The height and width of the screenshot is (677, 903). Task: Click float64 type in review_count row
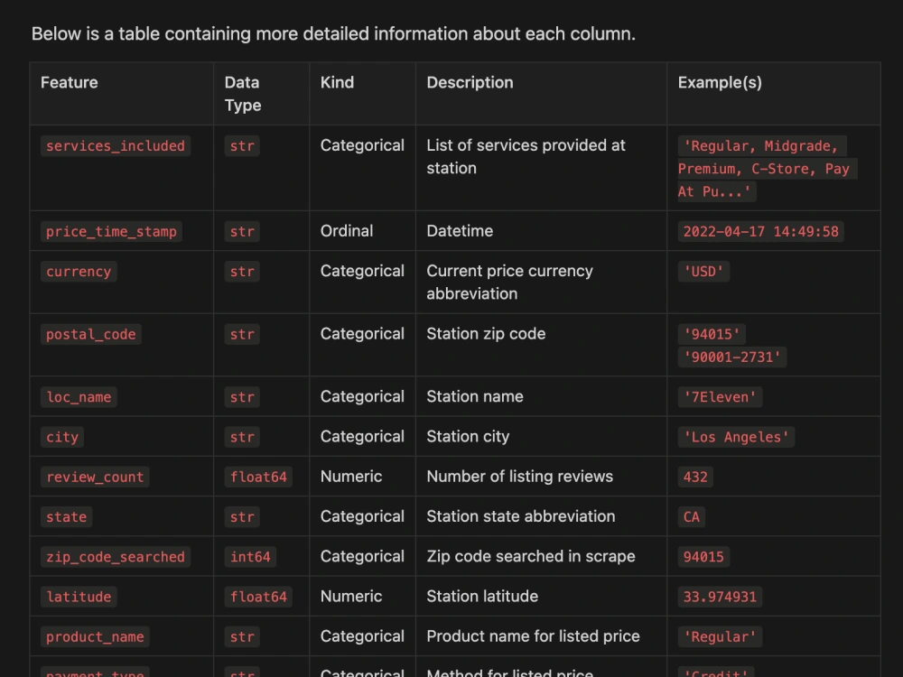click(258, 477)
